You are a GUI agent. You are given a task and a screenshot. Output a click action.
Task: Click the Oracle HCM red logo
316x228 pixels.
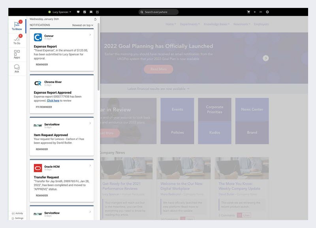point(38,168)
